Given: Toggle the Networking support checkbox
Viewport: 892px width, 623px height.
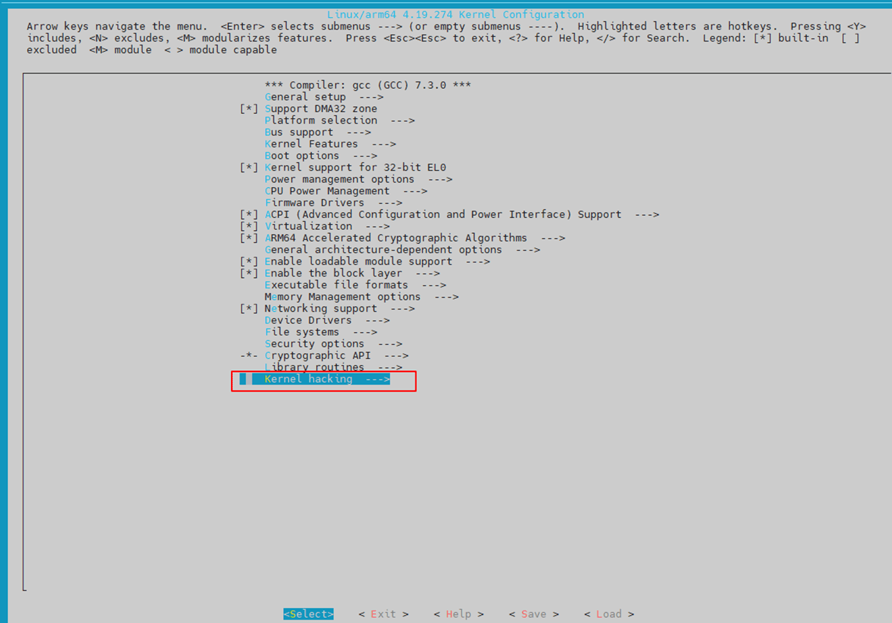Looking at the screenshot, I should pyautogui.click(x=249, y=309).
